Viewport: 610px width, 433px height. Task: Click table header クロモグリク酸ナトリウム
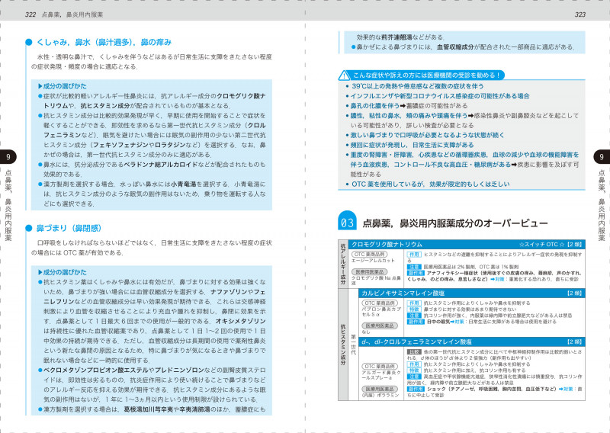[387, 245]
